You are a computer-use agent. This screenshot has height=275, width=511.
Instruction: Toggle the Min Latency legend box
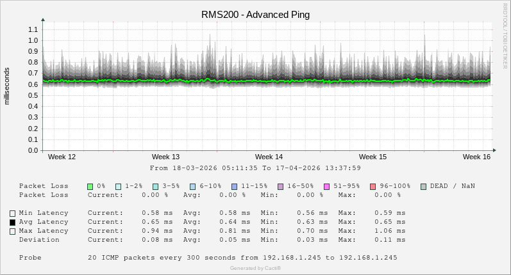[12, 214]
